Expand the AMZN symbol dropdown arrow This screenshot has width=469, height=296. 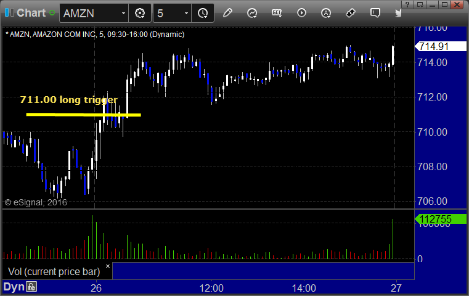tap(123, 13)
